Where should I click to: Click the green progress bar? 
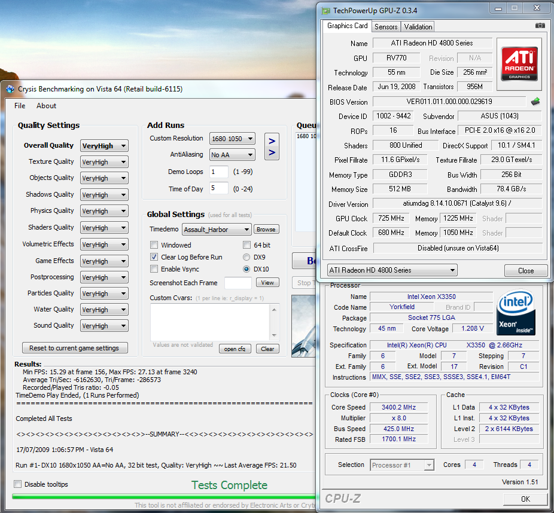click(163, 496)
